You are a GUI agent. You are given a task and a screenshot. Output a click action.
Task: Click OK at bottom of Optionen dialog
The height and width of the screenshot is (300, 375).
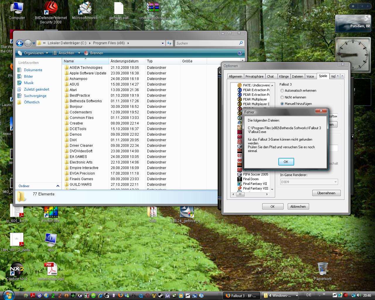(272, 207)
